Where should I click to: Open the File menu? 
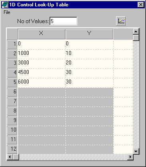(7, 12)
